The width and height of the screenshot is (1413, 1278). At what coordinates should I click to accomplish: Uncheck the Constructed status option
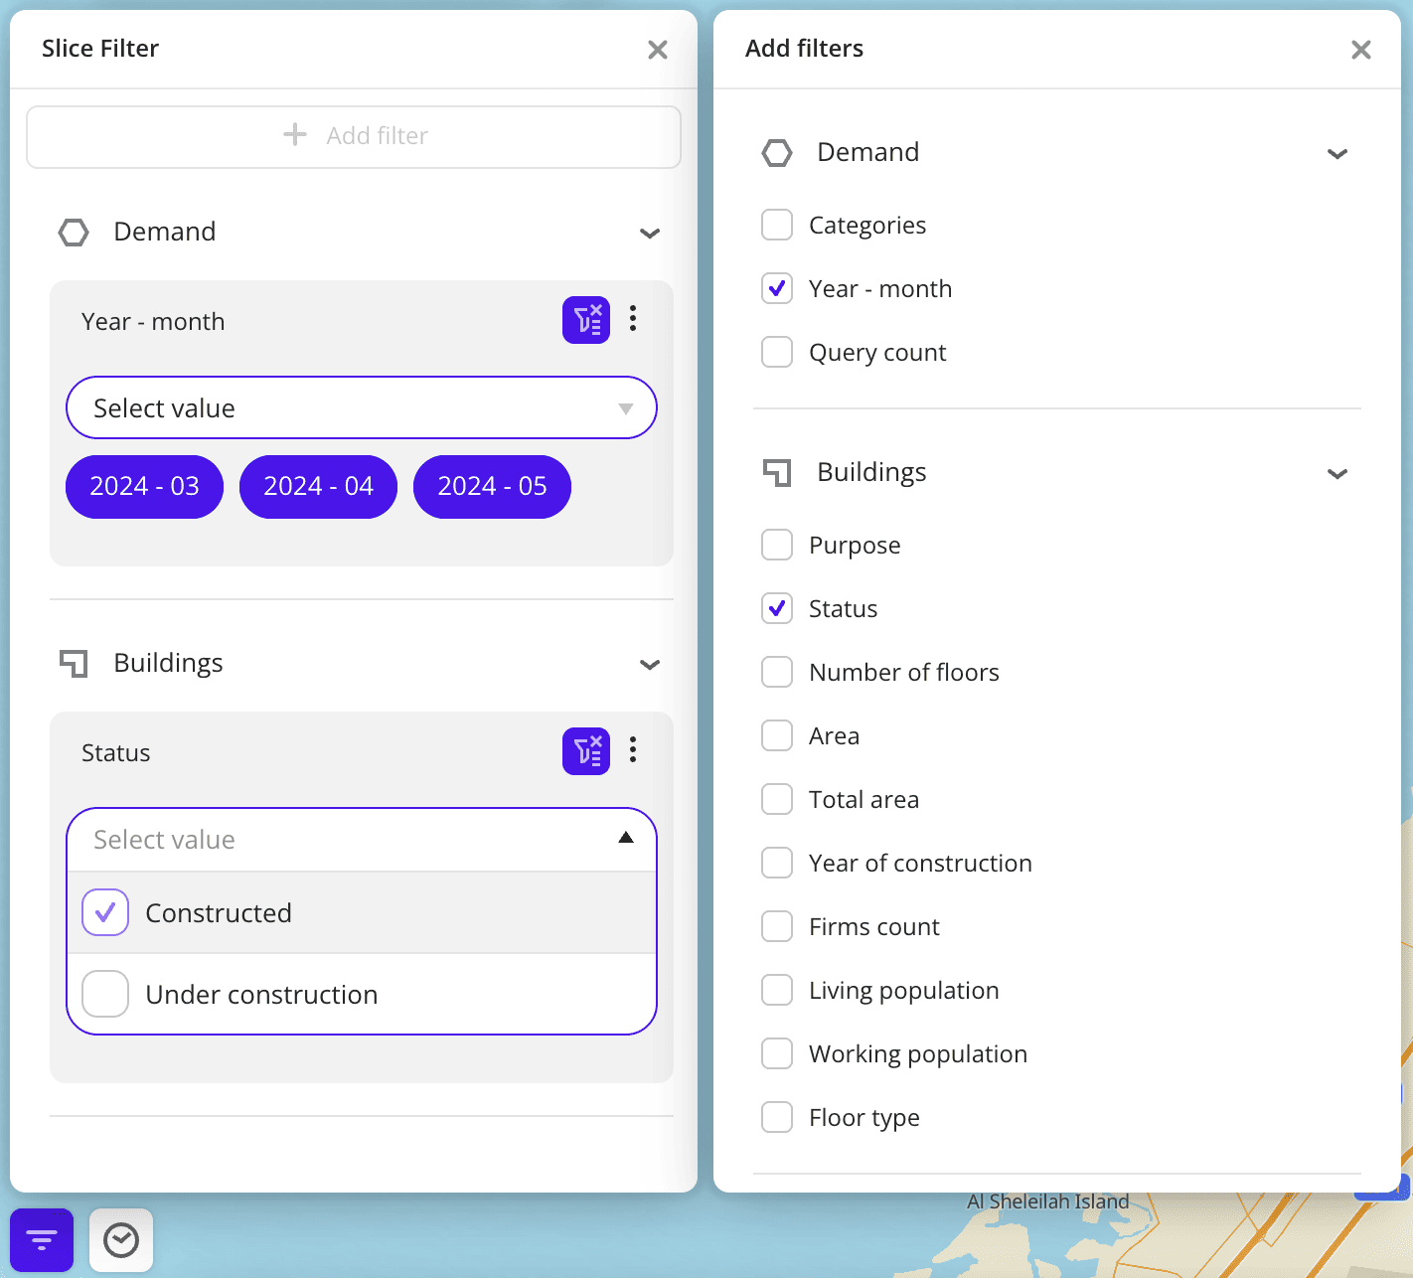click(104, 912)
